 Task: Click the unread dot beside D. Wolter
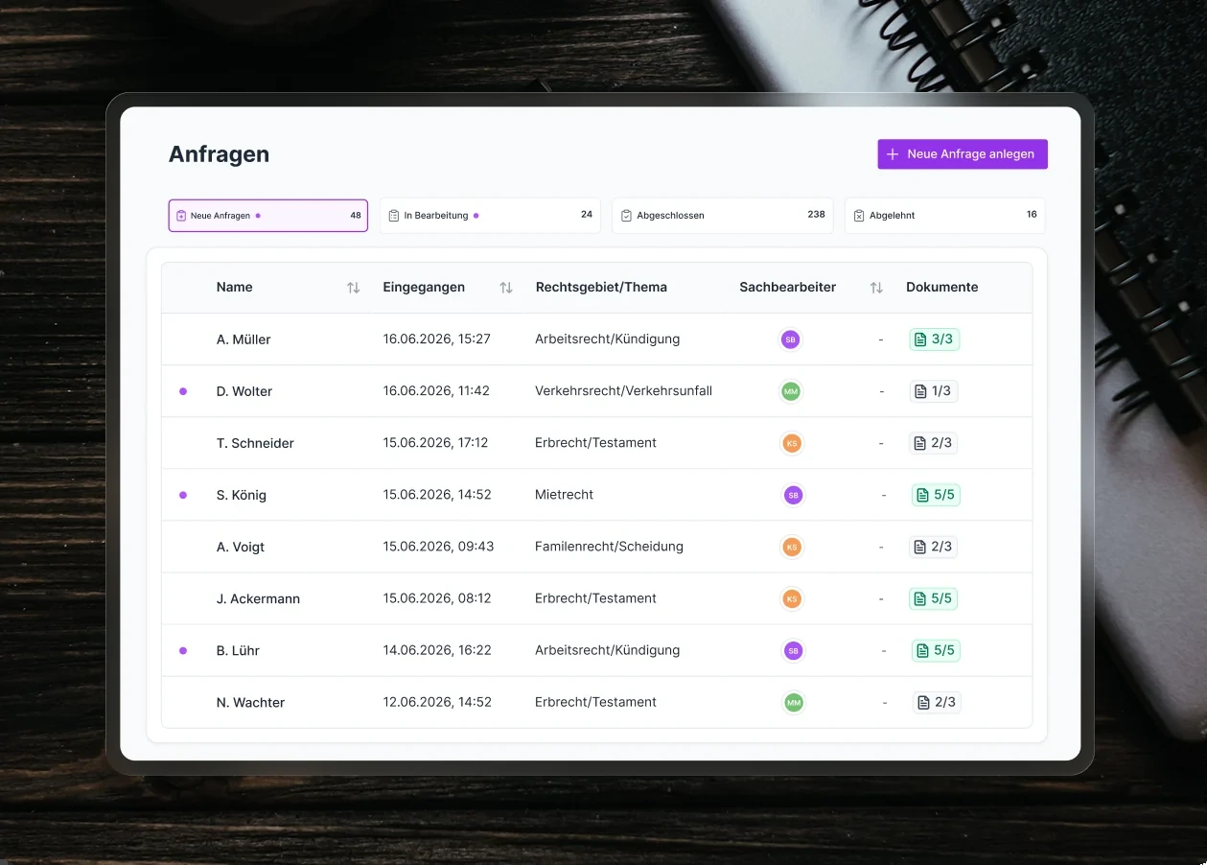[x=183, y=391]
